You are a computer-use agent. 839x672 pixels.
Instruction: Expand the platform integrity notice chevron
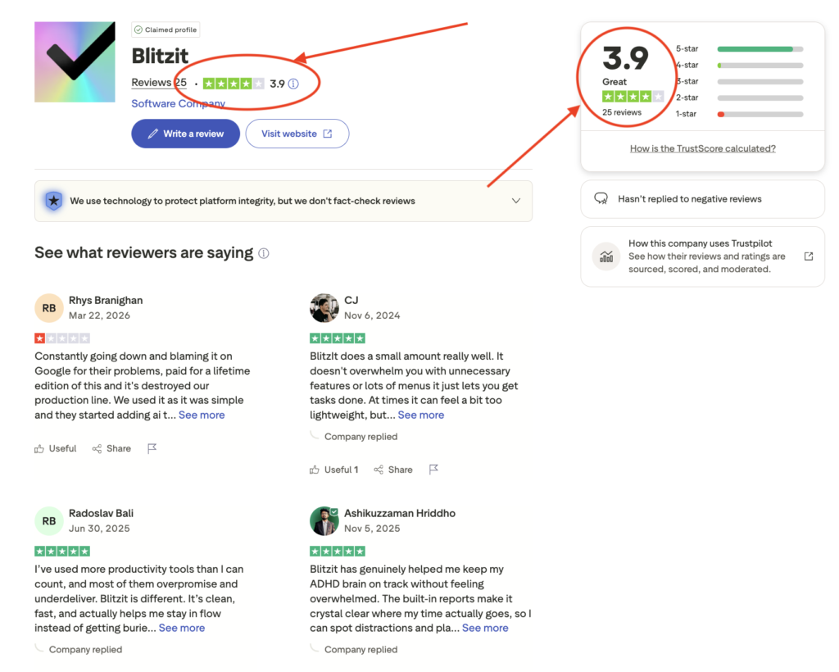tap(516, 201)
